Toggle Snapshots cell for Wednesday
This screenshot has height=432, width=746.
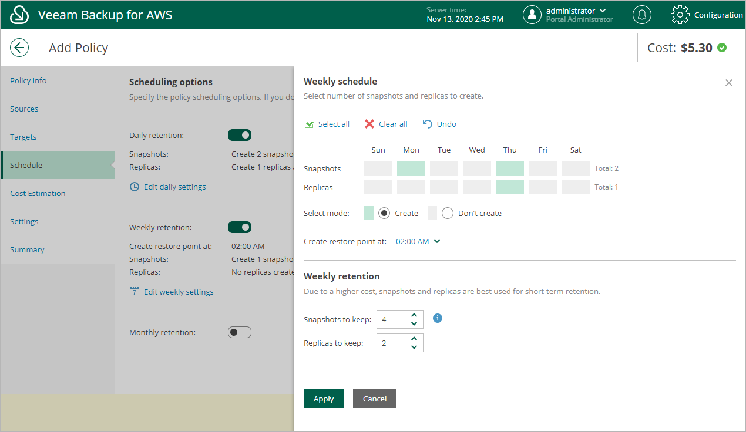point(477,168)
